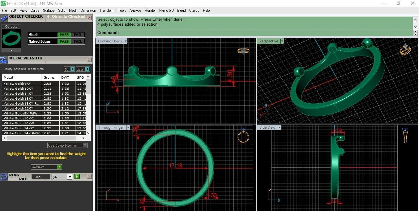Open the Side View viewport dropdown
Viewport: 419px width, 211px height.
(280, 127)
